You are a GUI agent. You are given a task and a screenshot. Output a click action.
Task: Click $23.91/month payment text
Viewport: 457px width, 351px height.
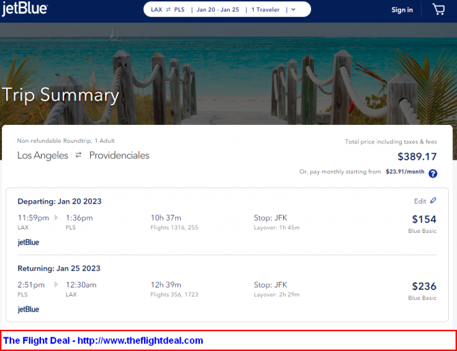coord(405,171)
